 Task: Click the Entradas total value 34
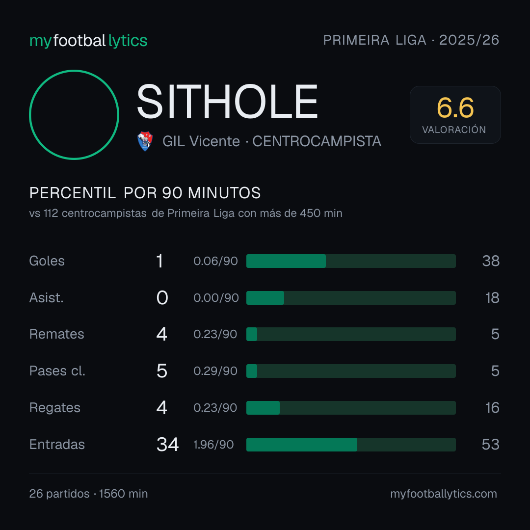click(168, 445)
